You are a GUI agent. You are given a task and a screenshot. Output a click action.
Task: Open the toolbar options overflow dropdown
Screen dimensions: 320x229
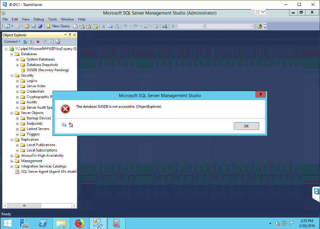tap(265, 26)
